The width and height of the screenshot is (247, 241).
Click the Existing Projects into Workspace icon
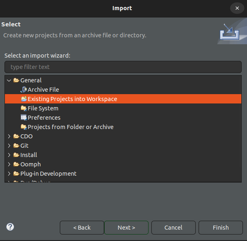[x=24, y=99]
